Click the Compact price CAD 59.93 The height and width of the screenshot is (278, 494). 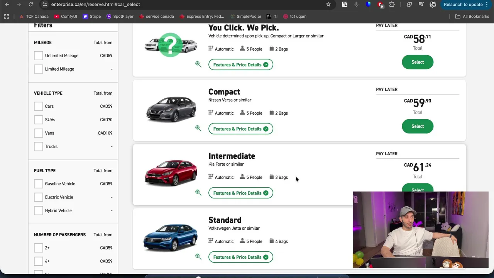pos(418,103)
